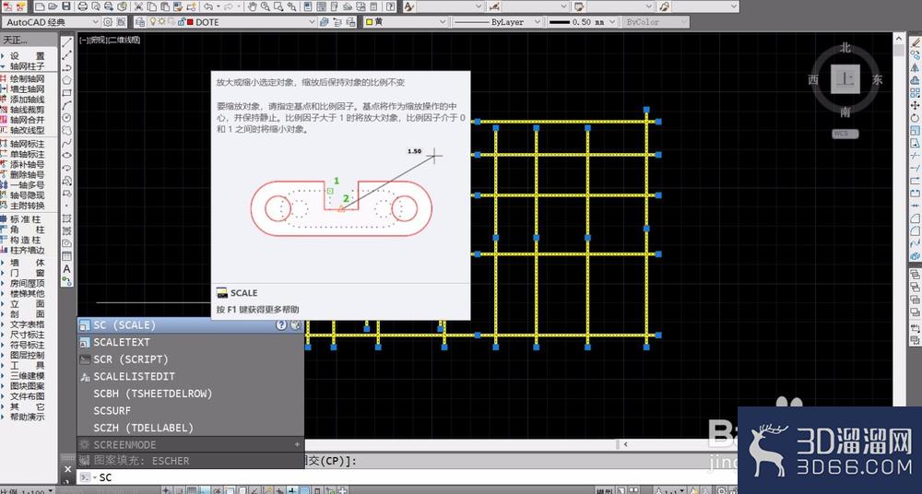The image size is (922, 494).
Task: Select SCZH (TDELLABEL) from suggestion list
Action: (x=191, y=428)
